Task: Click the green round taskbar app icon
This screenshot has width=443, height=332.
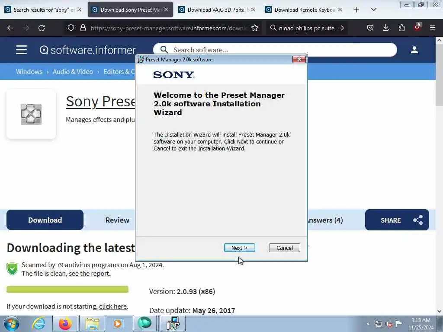Action: tap(144, 323)
